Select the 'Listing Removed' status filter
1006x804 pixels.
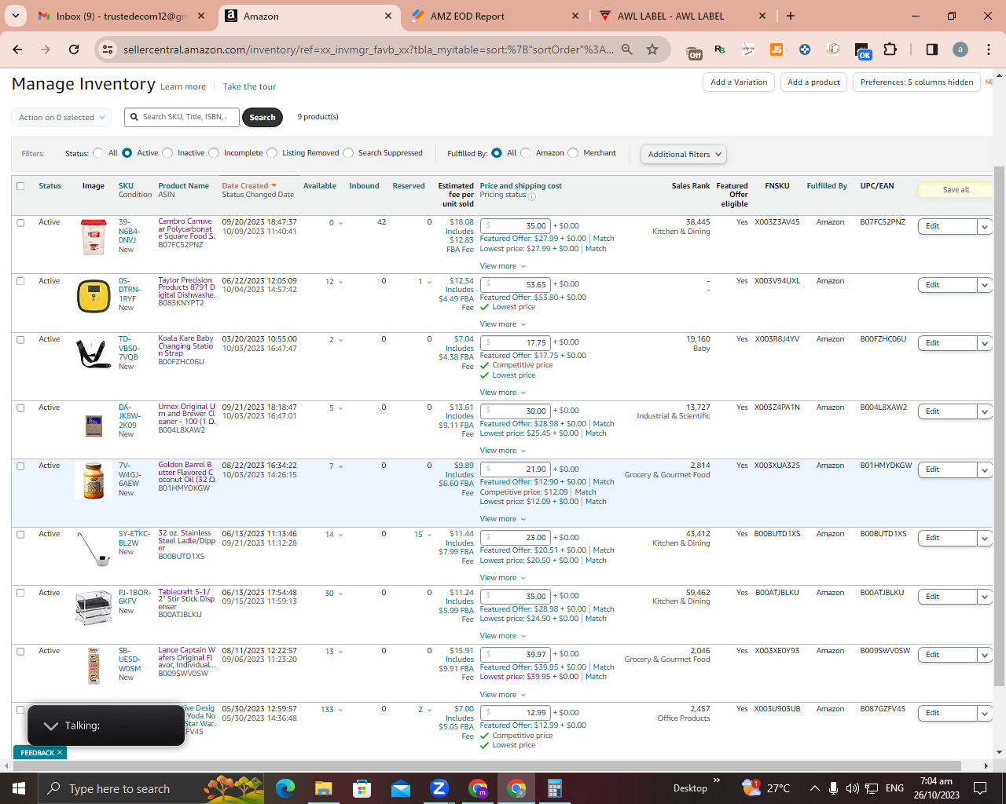tap(272, 153)
